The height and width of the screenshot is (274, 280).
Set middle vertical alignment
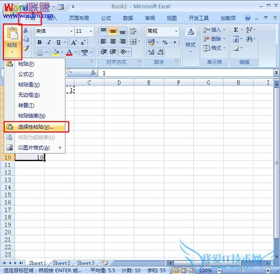(x=113, y=31)
